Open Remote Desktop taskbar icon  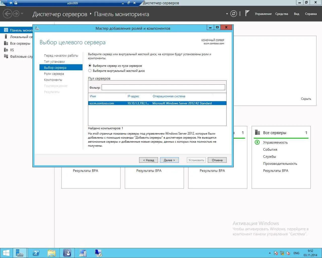coord(98,253)
